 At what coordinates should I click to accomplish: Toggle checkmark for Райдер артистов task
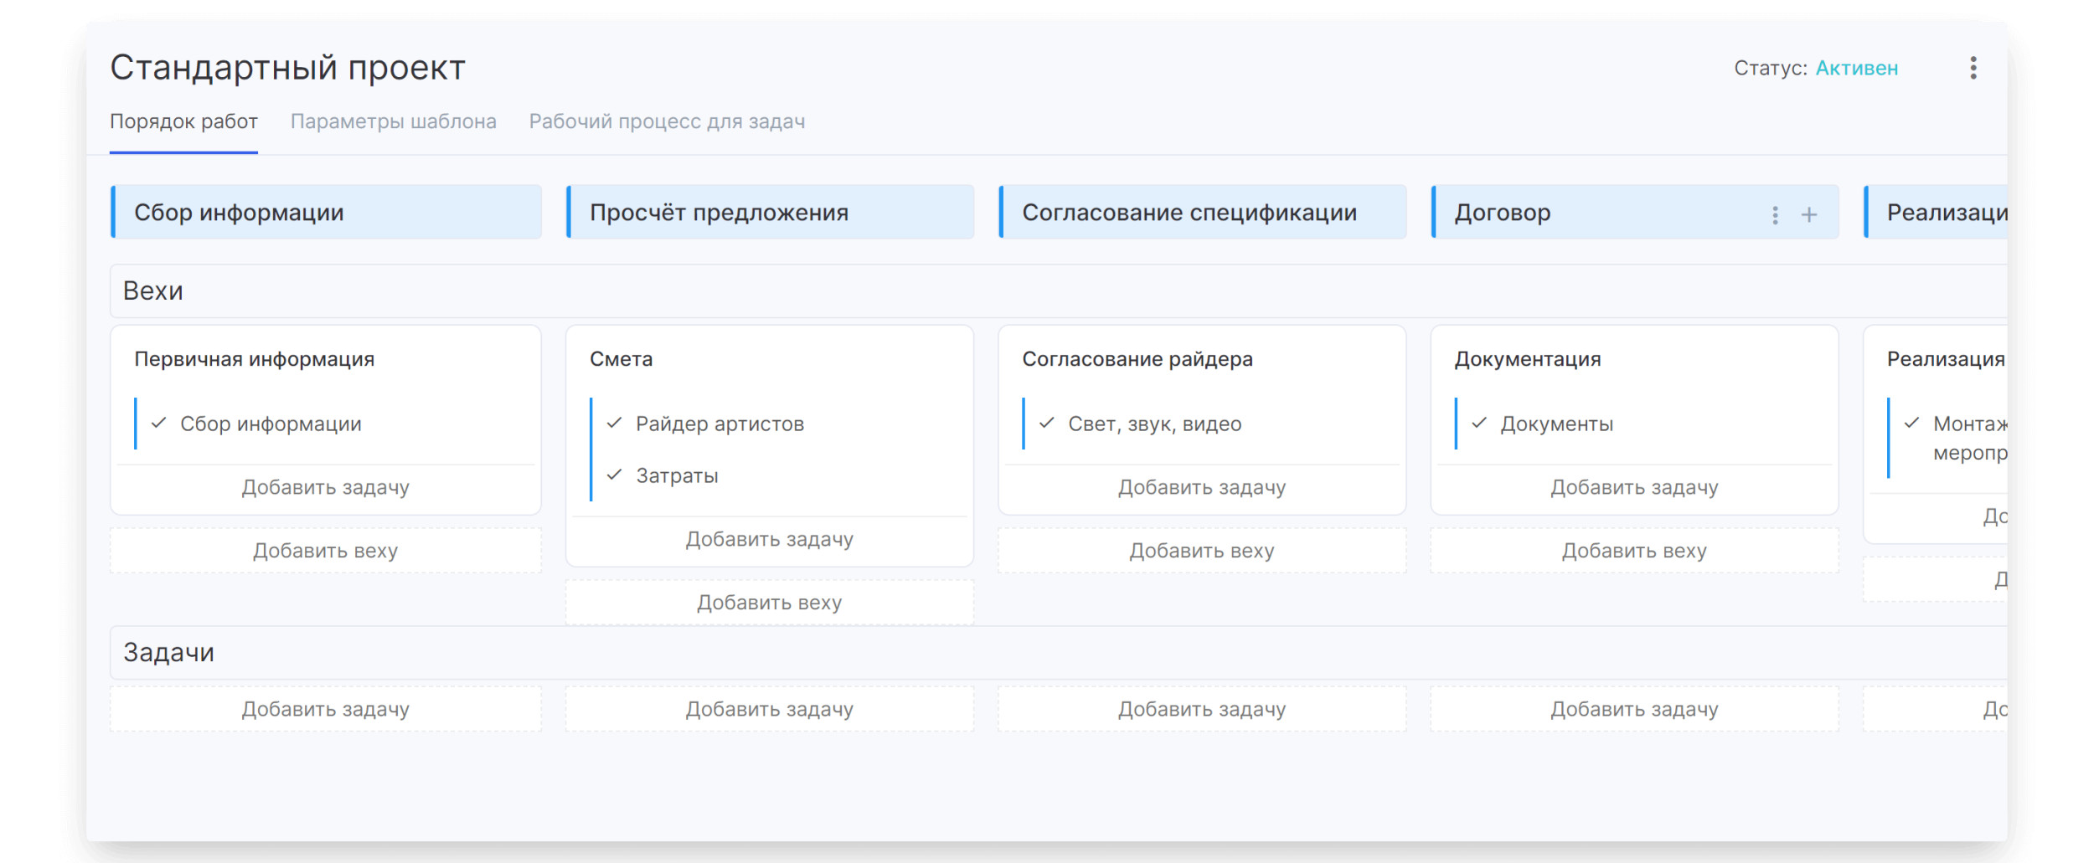click(615, 424)
